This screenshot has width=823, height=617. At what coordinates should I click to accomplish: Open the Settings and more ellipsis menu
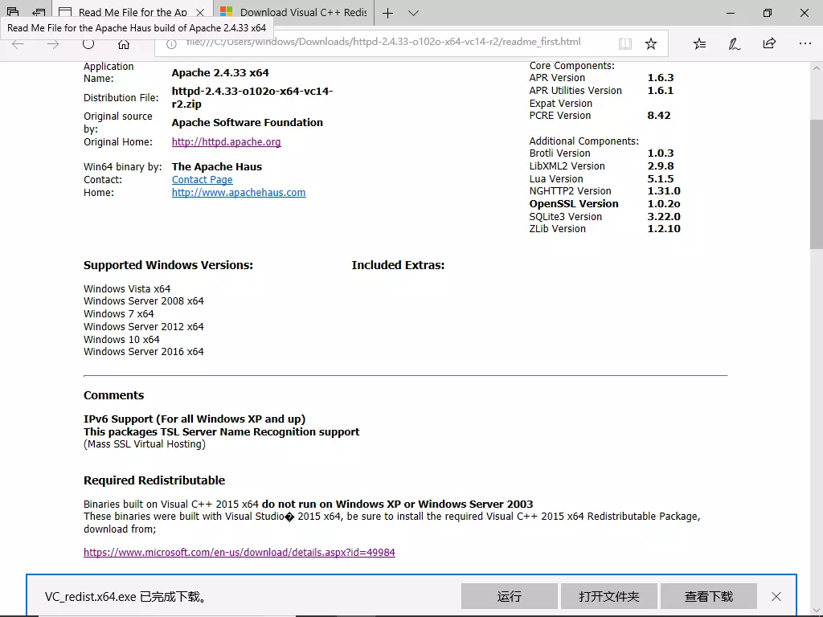click(805, 43)
